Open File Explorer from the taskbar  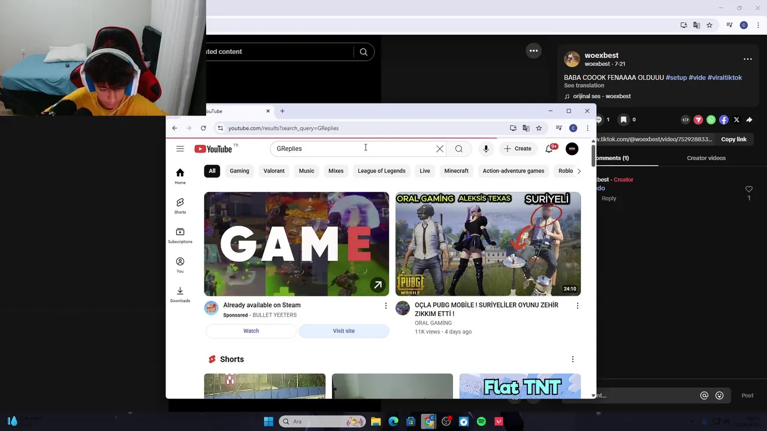pos(376,421)
